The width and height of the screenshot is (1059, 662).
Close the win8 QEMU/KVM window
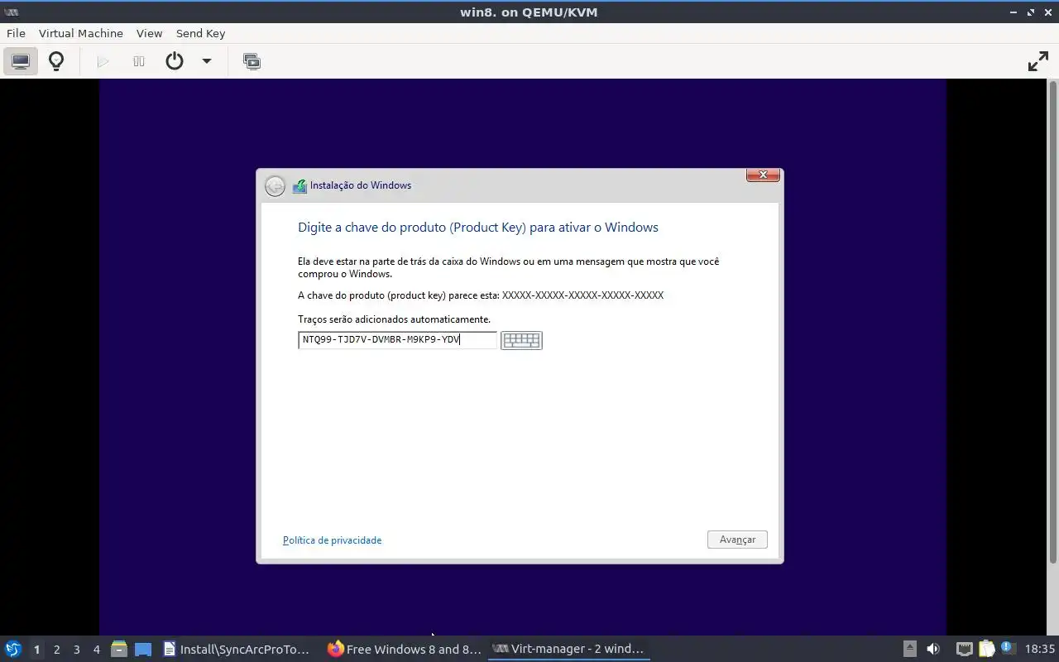point(1048,12)
